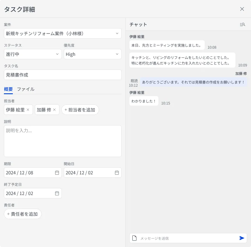Screen dimensions: 251x247
Task: Select the 加藤 修 assignee chip
Action: pos(47,110)
